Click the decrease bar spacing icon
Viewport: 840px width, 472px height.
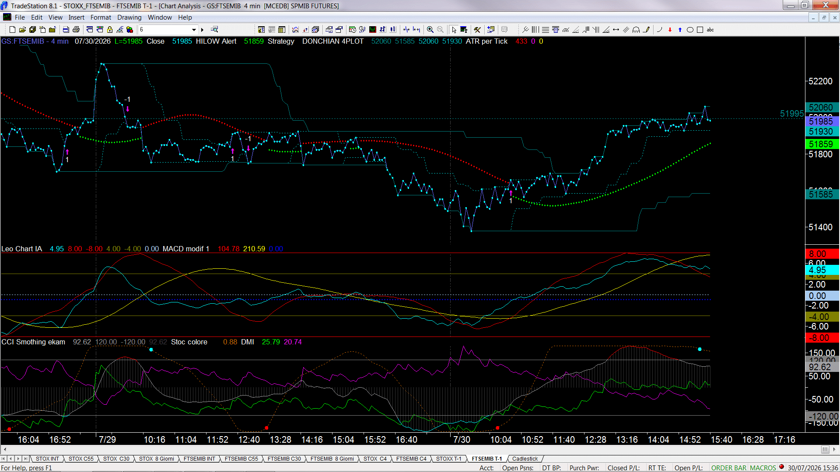(x=406, y=30)
